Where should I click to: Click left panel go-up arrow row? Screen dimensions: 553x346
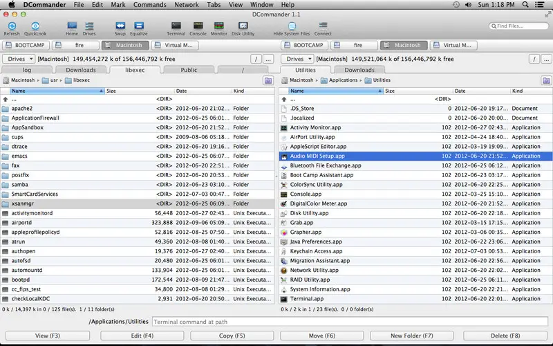(138, 99)
